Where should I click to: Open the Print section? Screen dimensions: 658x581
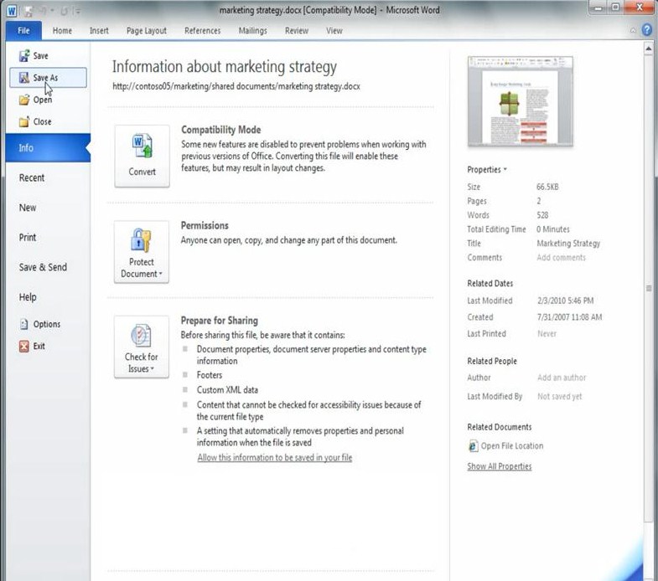point(28,237)
